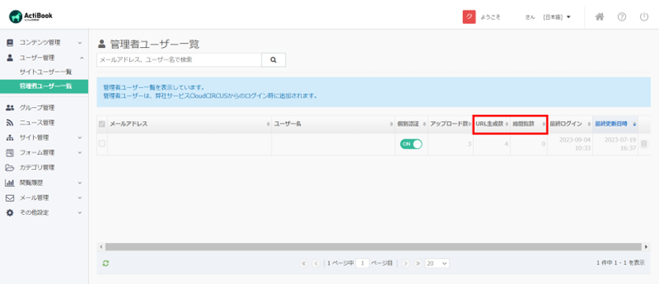This screenshot has width=659, height=284.
Task: Go to previous page of results
Action: click(x=316, y=264)
